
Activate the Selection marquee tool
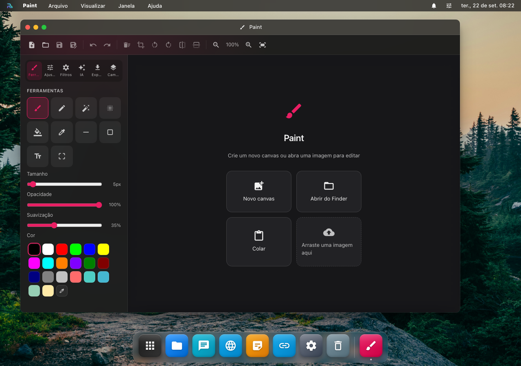[x=62, y=156]
